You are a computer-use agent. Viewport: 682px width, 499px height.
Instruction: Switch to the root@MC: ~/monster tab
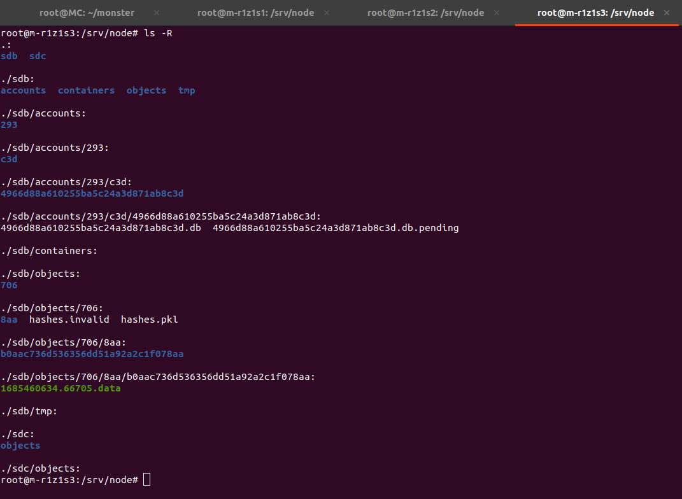pos(87,13)
